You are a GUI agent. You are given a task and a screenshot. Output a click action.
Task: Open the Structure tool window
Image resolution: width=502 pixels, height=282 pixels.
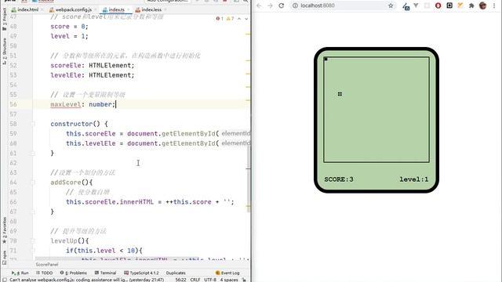4,51
